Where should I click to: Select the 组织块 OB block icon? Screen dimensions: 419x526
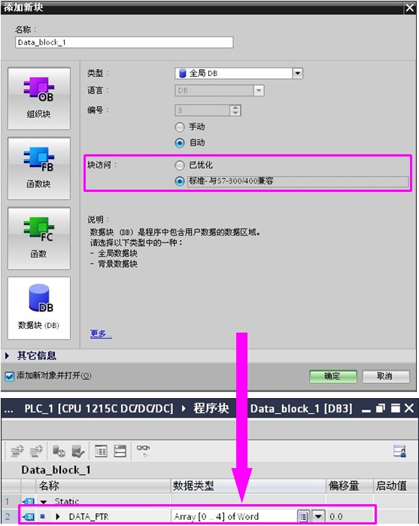(39, 99)
